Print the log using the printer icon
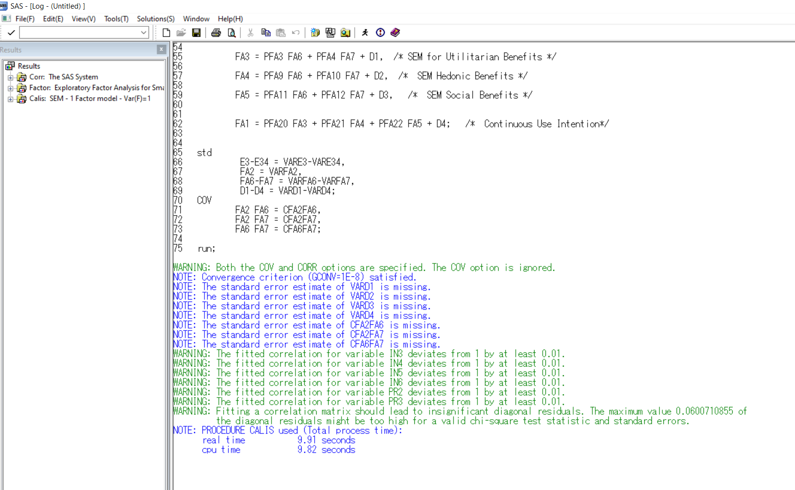 coord(216,33)
